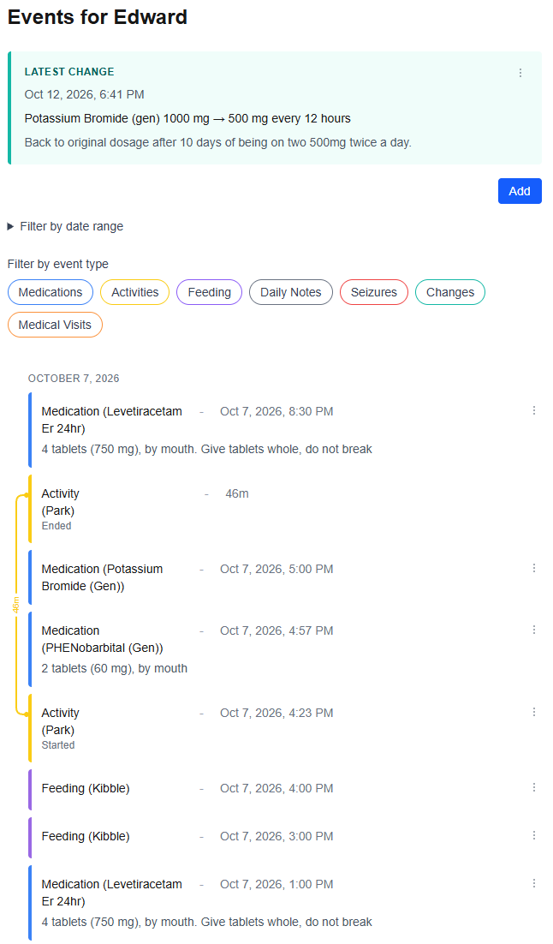Click the Oct 7, 2026, 5:00 PM timestamp
The image size is (553, 944).
point(276,569)
